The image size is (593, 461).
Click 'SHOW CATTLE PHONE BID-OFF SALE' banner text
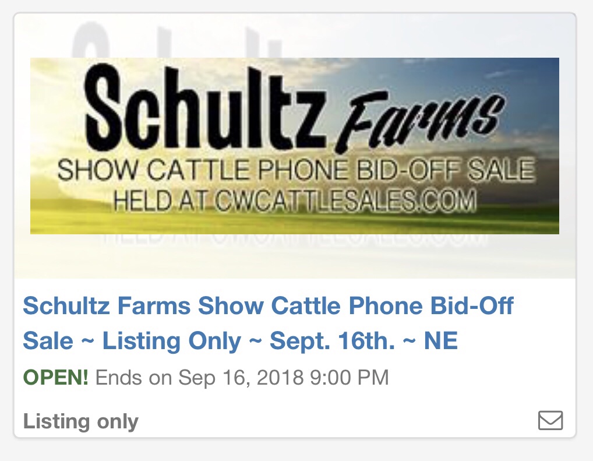[x=296, y=170]
